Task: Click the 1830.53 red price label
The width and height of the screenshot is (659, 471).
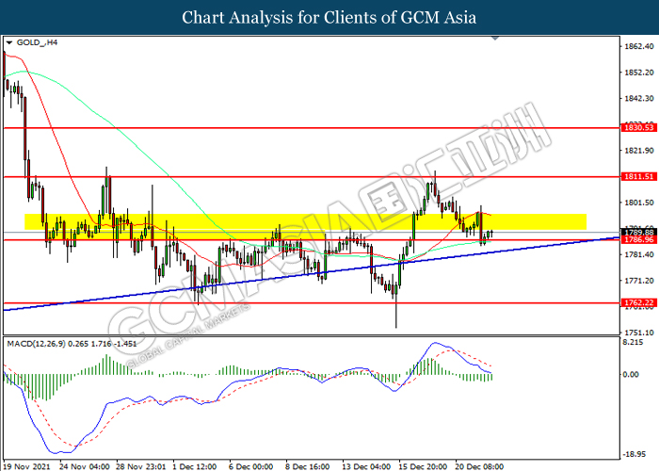Action: (x=639, y=127)
